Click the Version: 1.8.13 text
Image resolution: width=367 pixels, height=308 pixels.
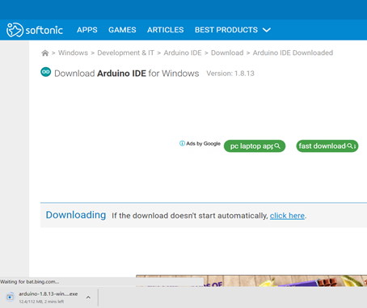coord(230,74)
